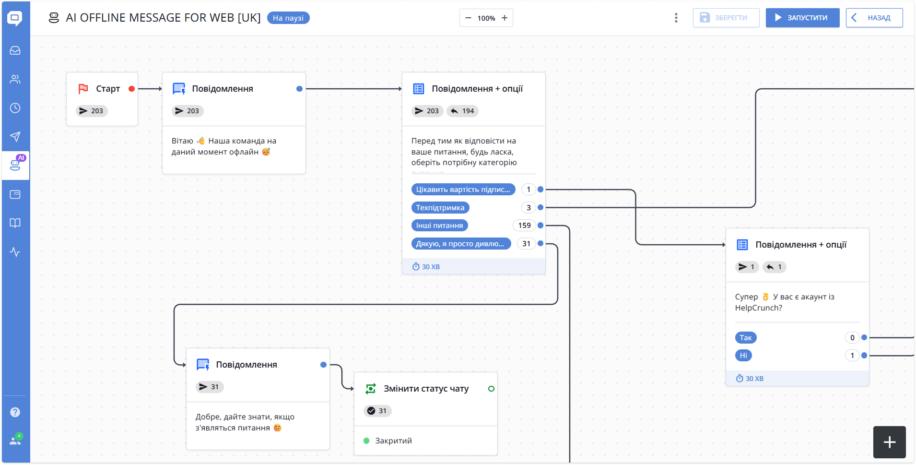Screen dimensions: 916x465
Task: Click the 'На паузі' status badge
Action: pyautogui.click(x=287, y=17)
